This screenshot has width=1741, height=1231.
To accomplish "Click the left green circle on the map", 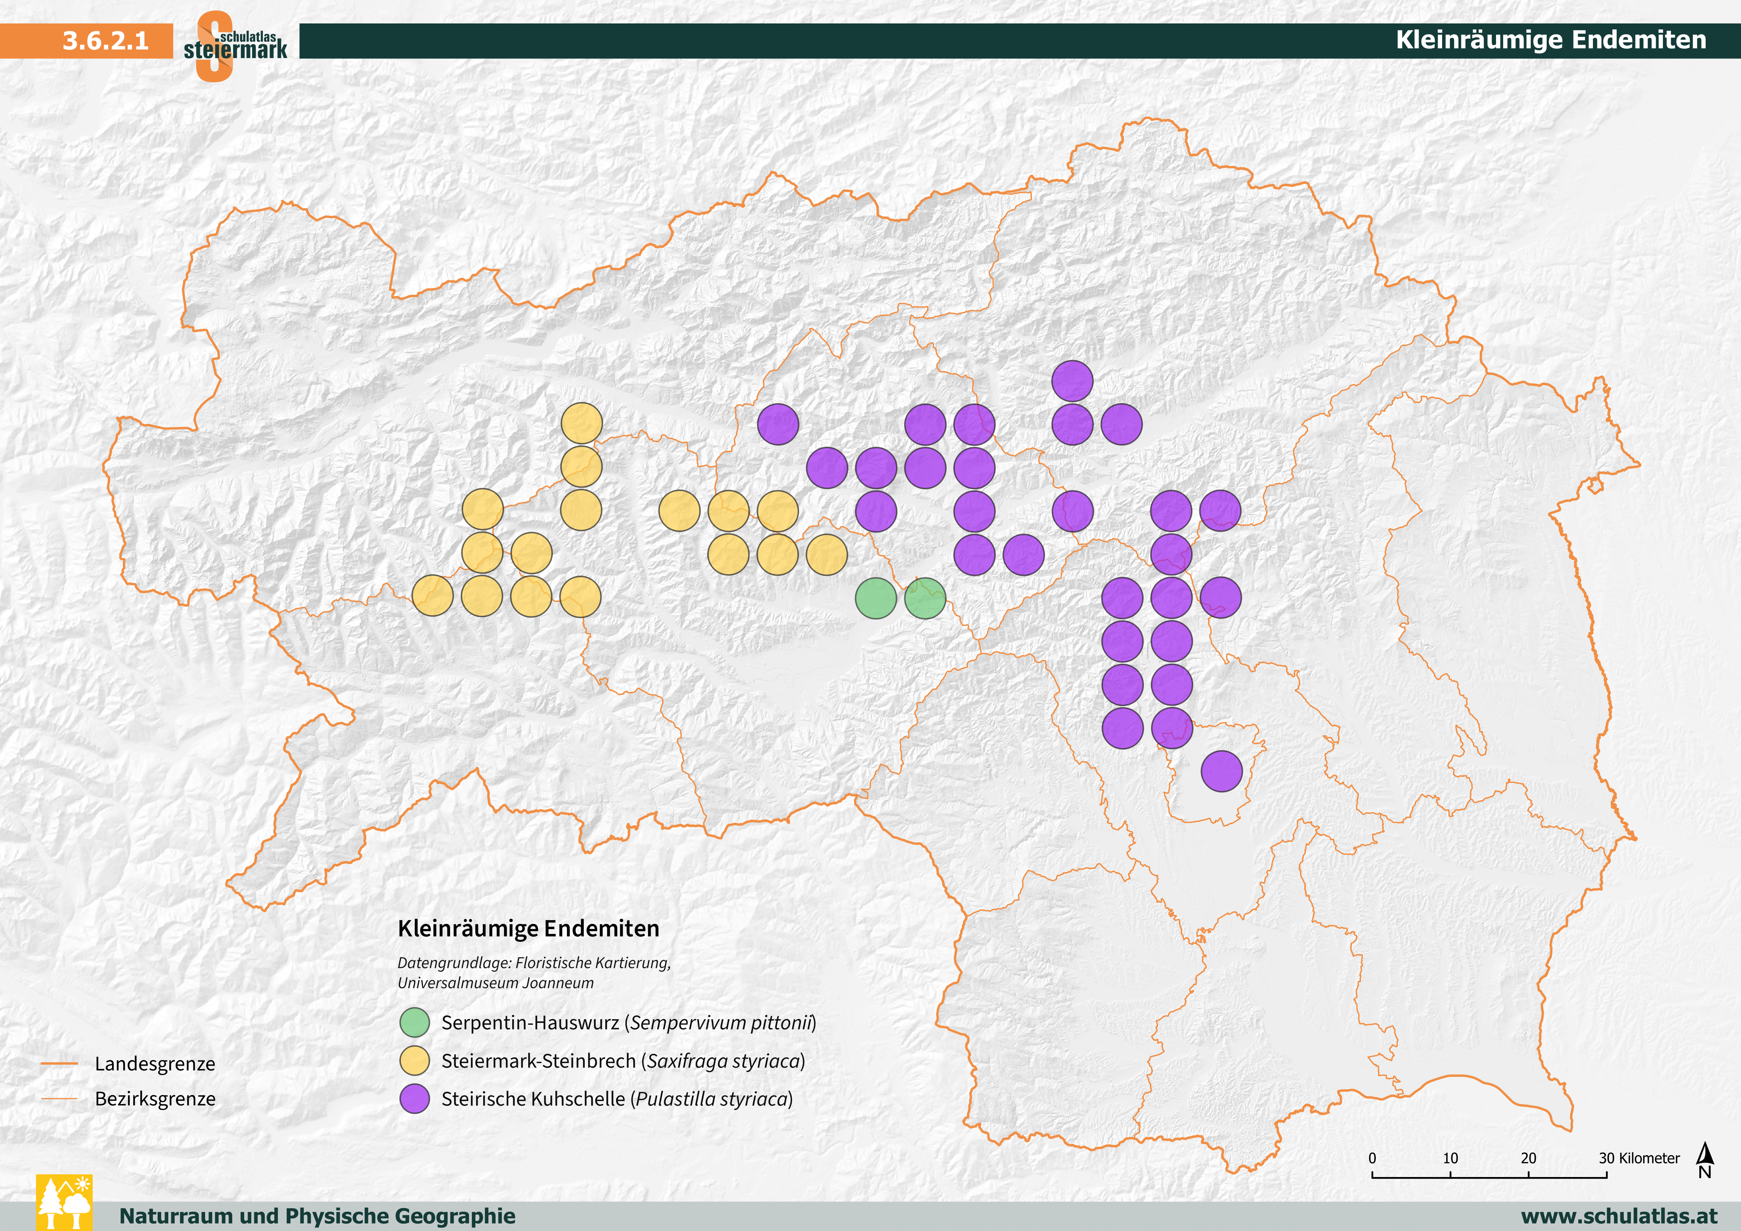I will tap(876, 598).
